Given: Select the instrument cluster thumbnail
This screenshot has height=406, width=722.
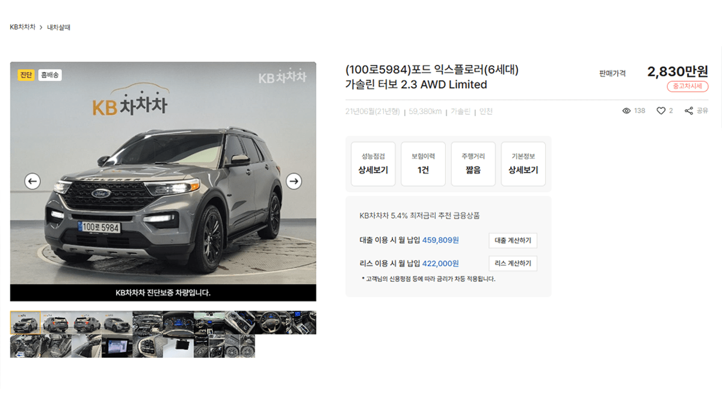Looking at the screenshot, I should [178, 322].
